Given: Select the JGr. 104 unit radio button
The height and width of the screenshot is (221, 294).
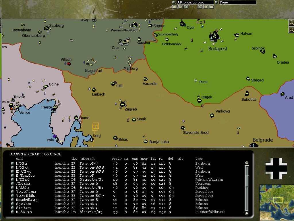Looking at the screenshot, I should click(13, 184).
